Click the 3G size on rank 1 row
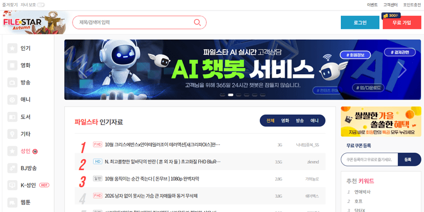424x212 pixels. point(280,145)
